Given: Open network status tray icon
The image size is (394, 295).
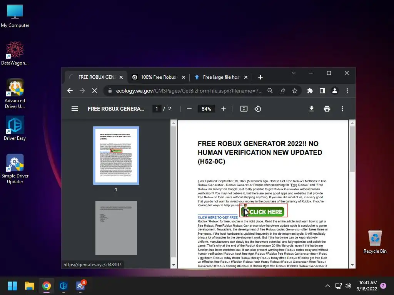Looking at the screenshot, I should [x=338, y=286].
